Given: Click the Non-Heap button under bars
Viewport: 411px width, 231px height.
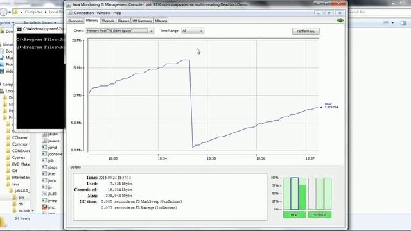Looking at the screenshot, I should coord(320,215).
